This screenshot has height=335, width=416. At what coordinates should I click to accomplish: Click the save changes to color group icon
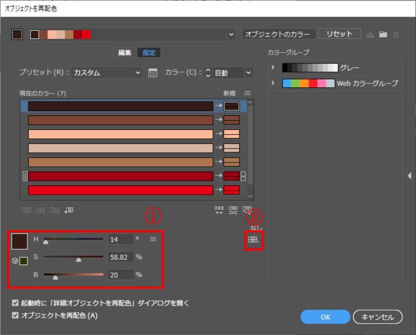pos(370,34)
